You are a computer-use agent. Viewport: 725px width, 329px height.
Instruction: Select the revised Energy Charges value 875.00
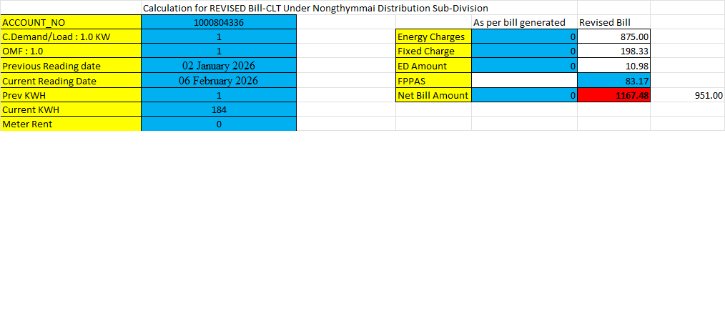tap(614, 36)
